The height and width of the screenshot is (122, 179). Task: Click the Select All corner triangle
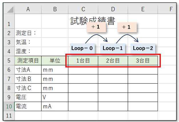tap(9, 10)
